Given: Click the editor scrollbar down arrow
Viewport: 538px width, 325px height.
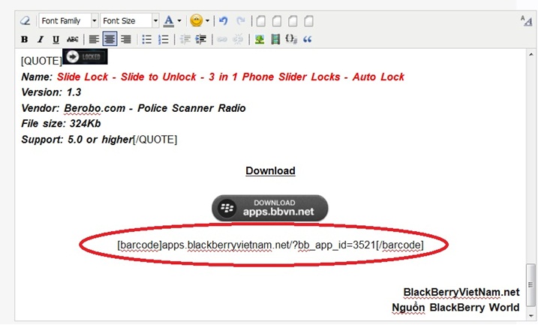Looking at the screenshot, I should pyautogui.click(x=530, y=316).
